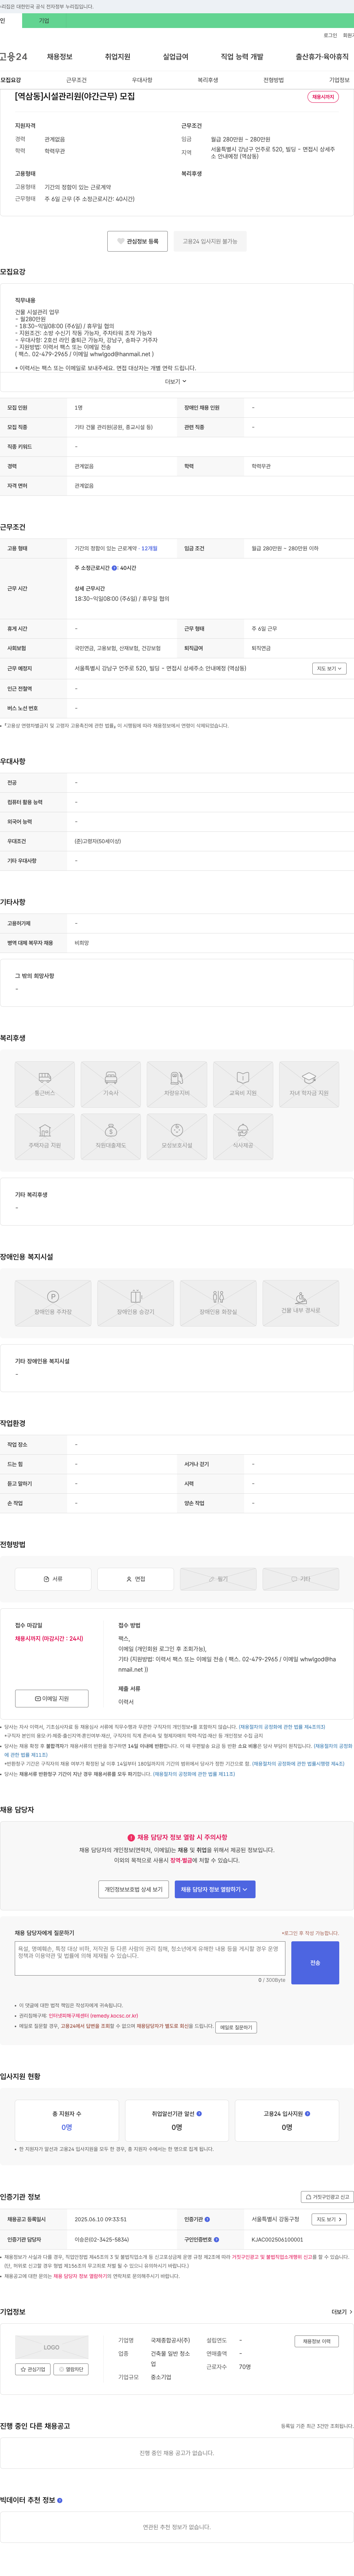The image size is (354, 2576).
Task: Click the 메일로 질문하기 button
Action: pos(236,2027)
